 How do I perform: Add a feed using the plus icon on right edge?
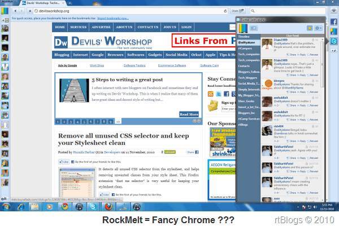[x=334, y=51]
